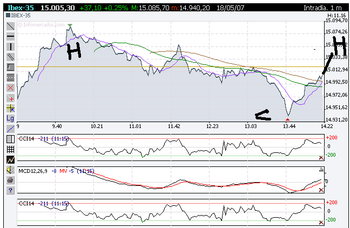Click the -200 level of top CCI14

point(331,155)
